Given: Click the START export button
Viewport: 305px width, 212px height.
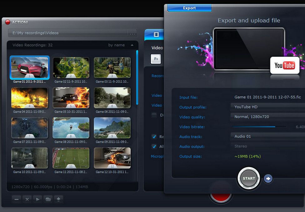Looking at the screenshot, I should pos(249,178).
